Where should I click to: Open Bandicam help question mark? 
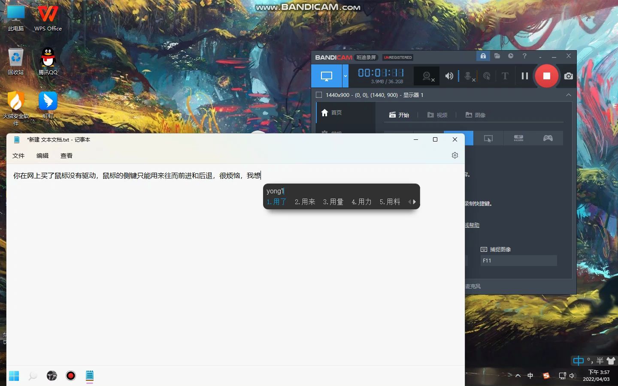524,56
